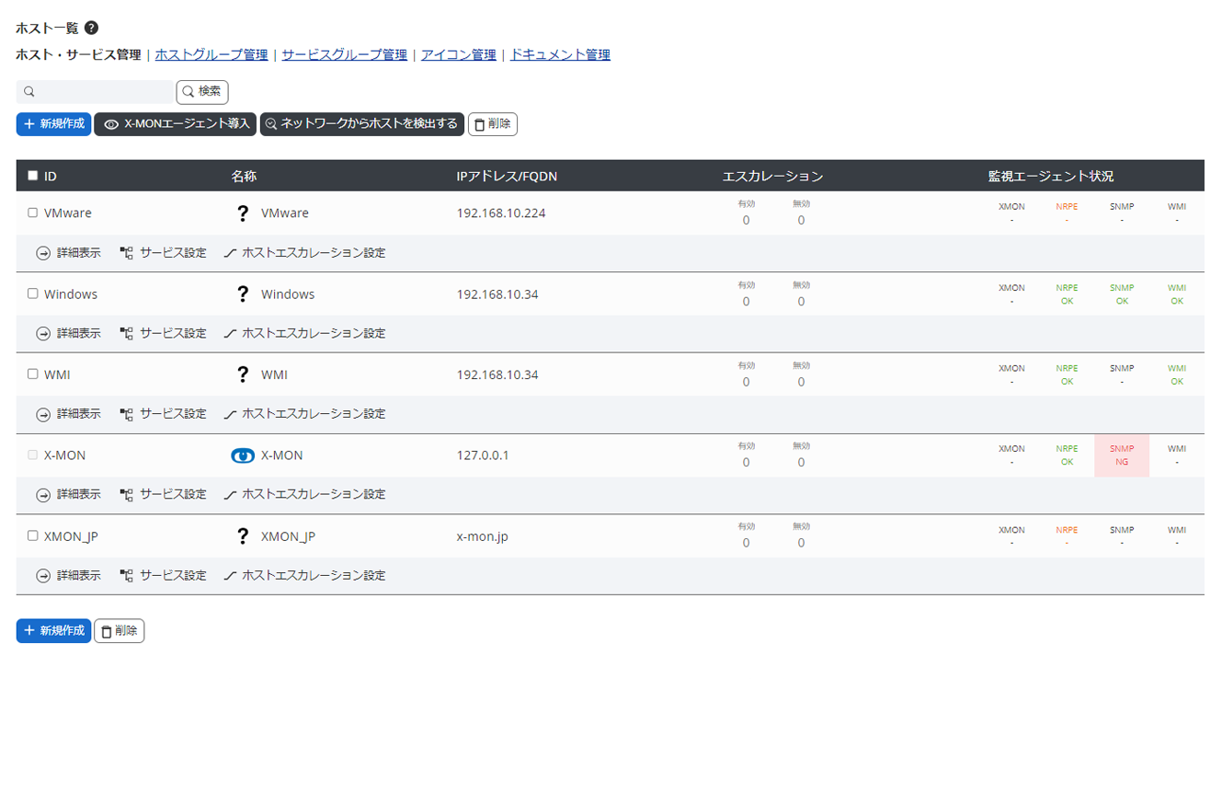This screenshot has height=794, width=1222.
Task: Click the エスカレーション column header
Action: [x=773, y=176]
